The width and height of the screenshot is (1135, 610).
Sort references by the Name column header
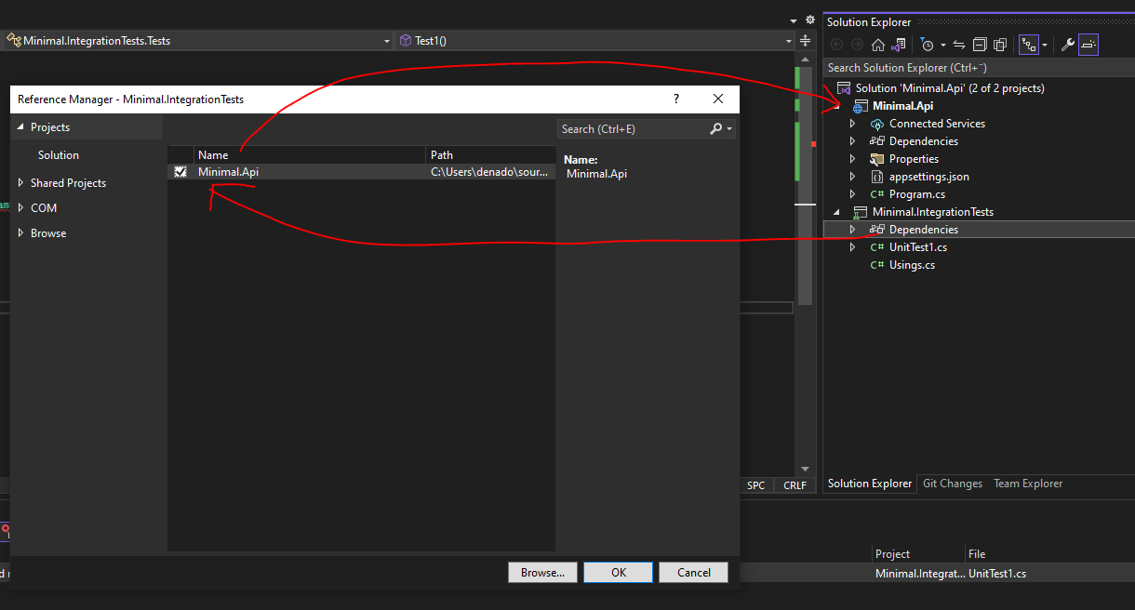point(309,155)
